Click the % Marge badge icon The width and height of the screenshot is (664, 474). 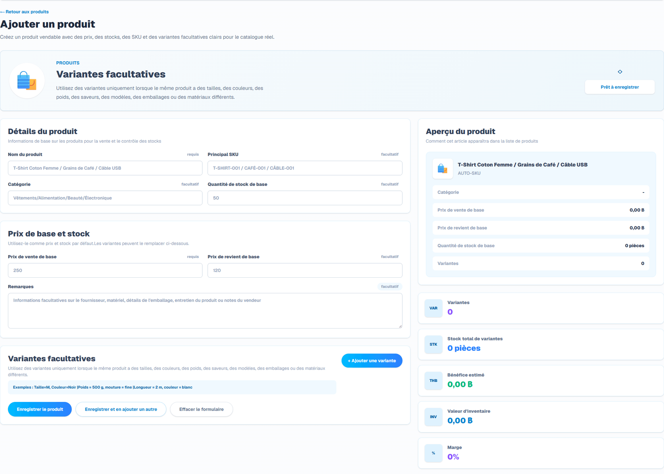coord(433,453)
